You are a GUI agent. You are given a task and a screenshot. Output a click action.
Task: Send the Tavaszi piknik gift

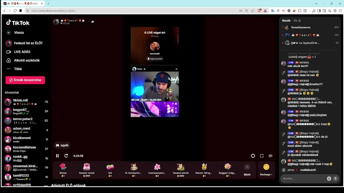tap(181, 170)
